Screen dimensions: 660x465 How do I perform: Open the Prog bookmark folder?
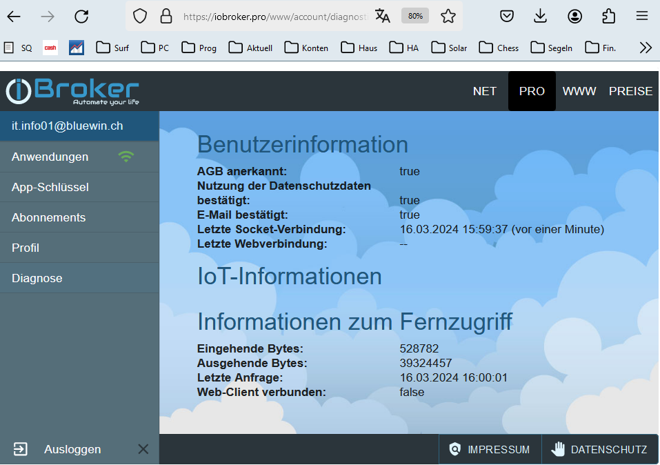pos(199,48)
